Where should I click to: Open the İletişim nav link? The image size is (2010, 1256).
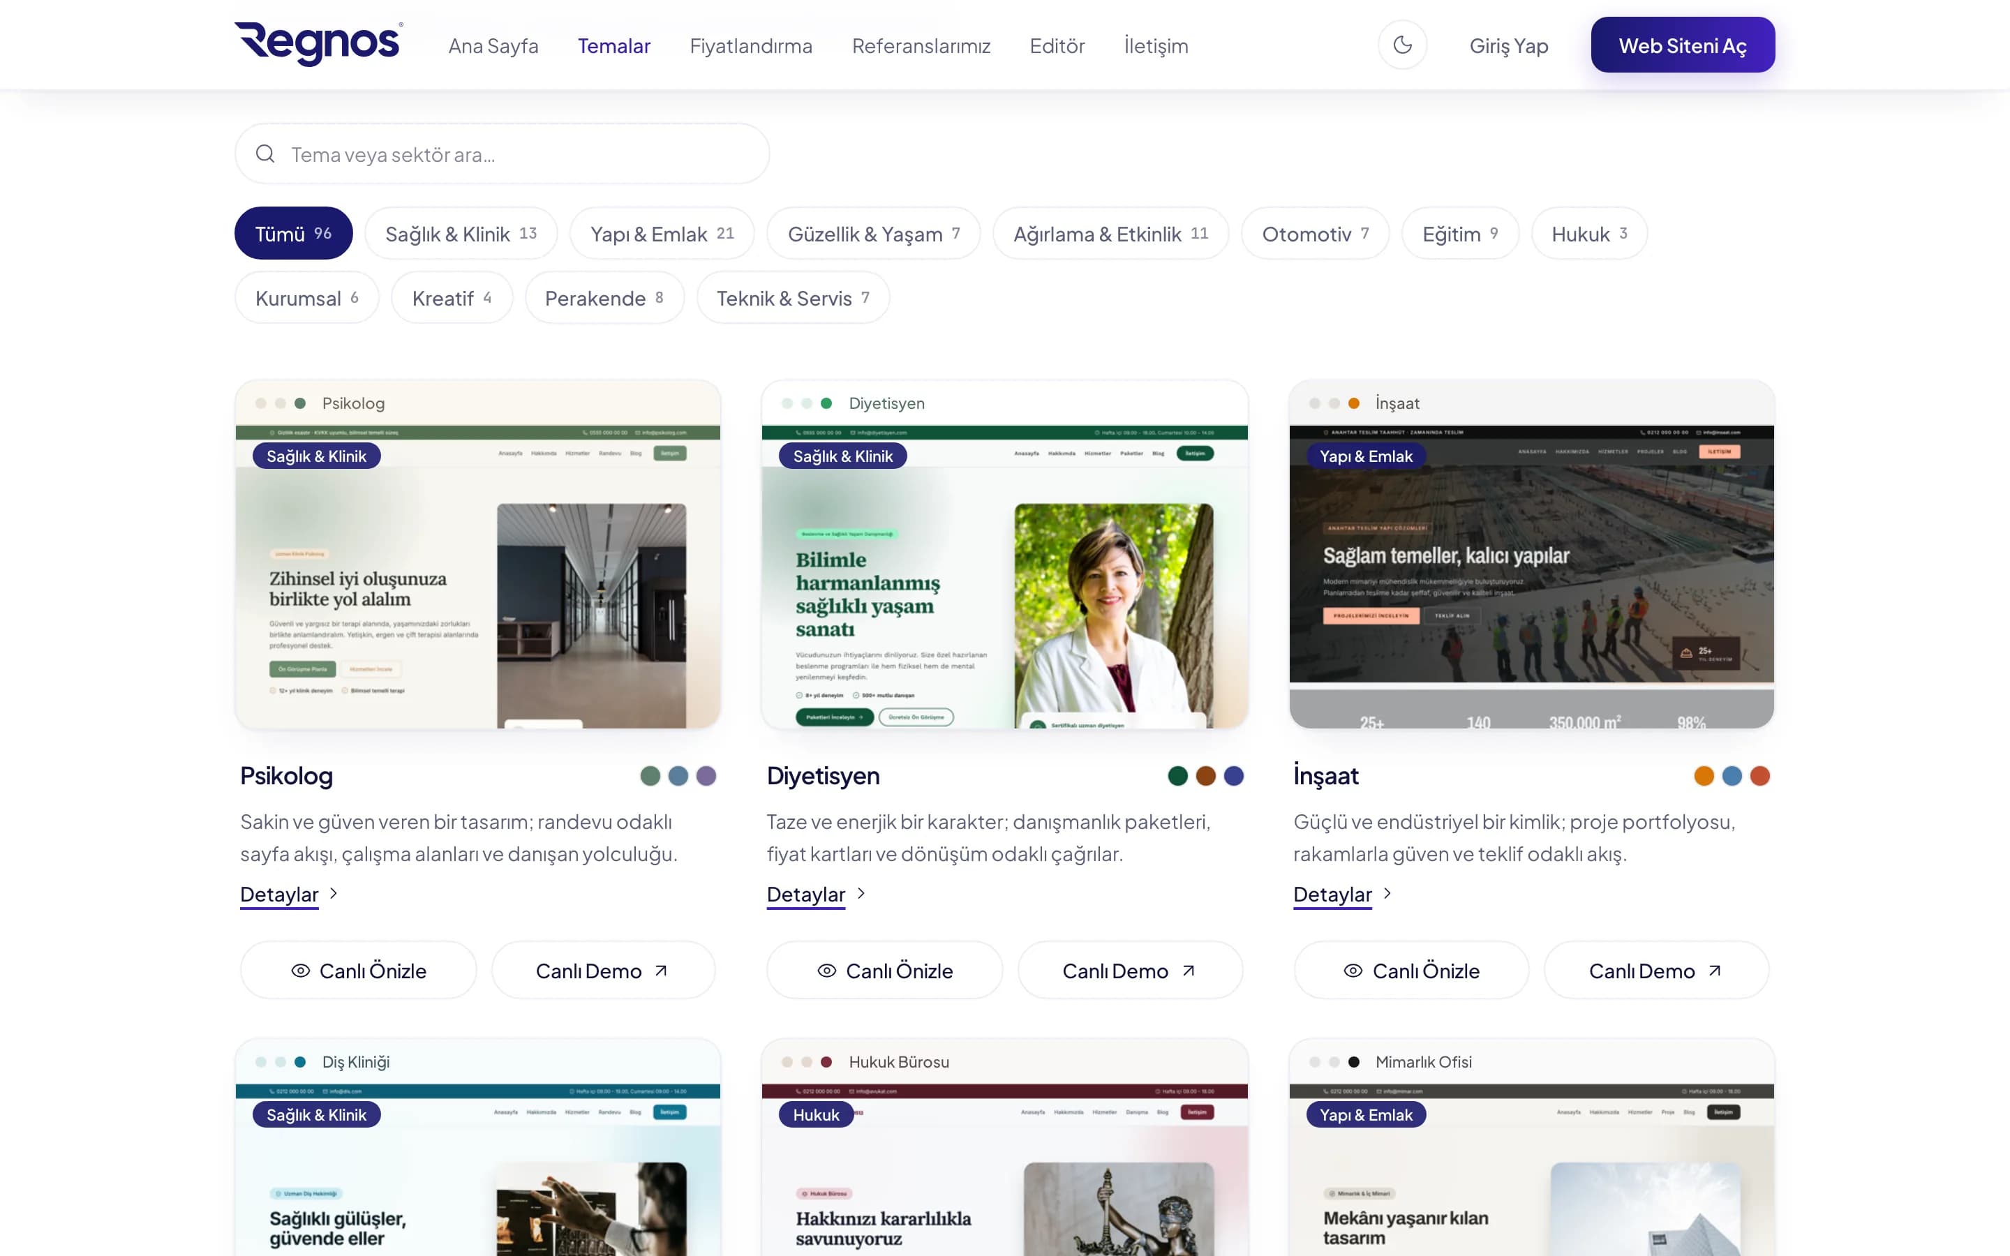[1155, 45]
